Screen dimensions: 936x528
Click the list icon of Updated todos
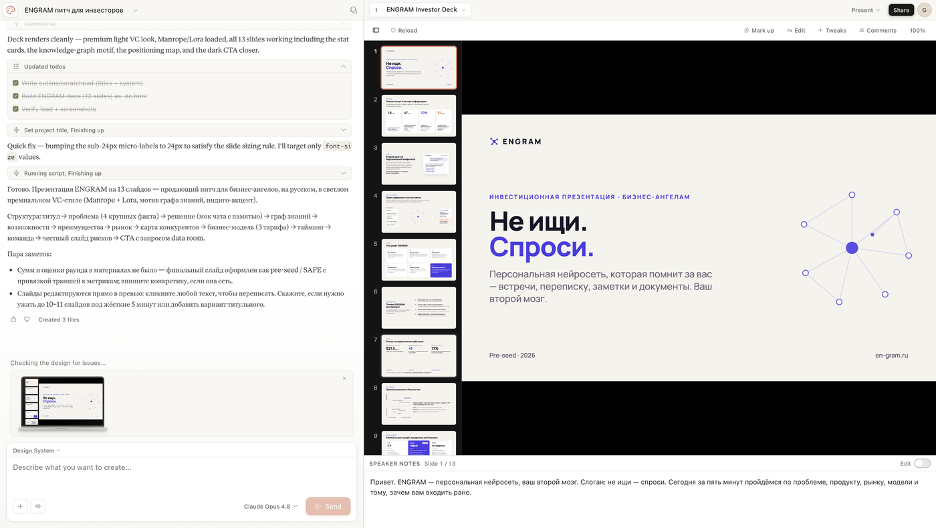click(x=17, y=67)
